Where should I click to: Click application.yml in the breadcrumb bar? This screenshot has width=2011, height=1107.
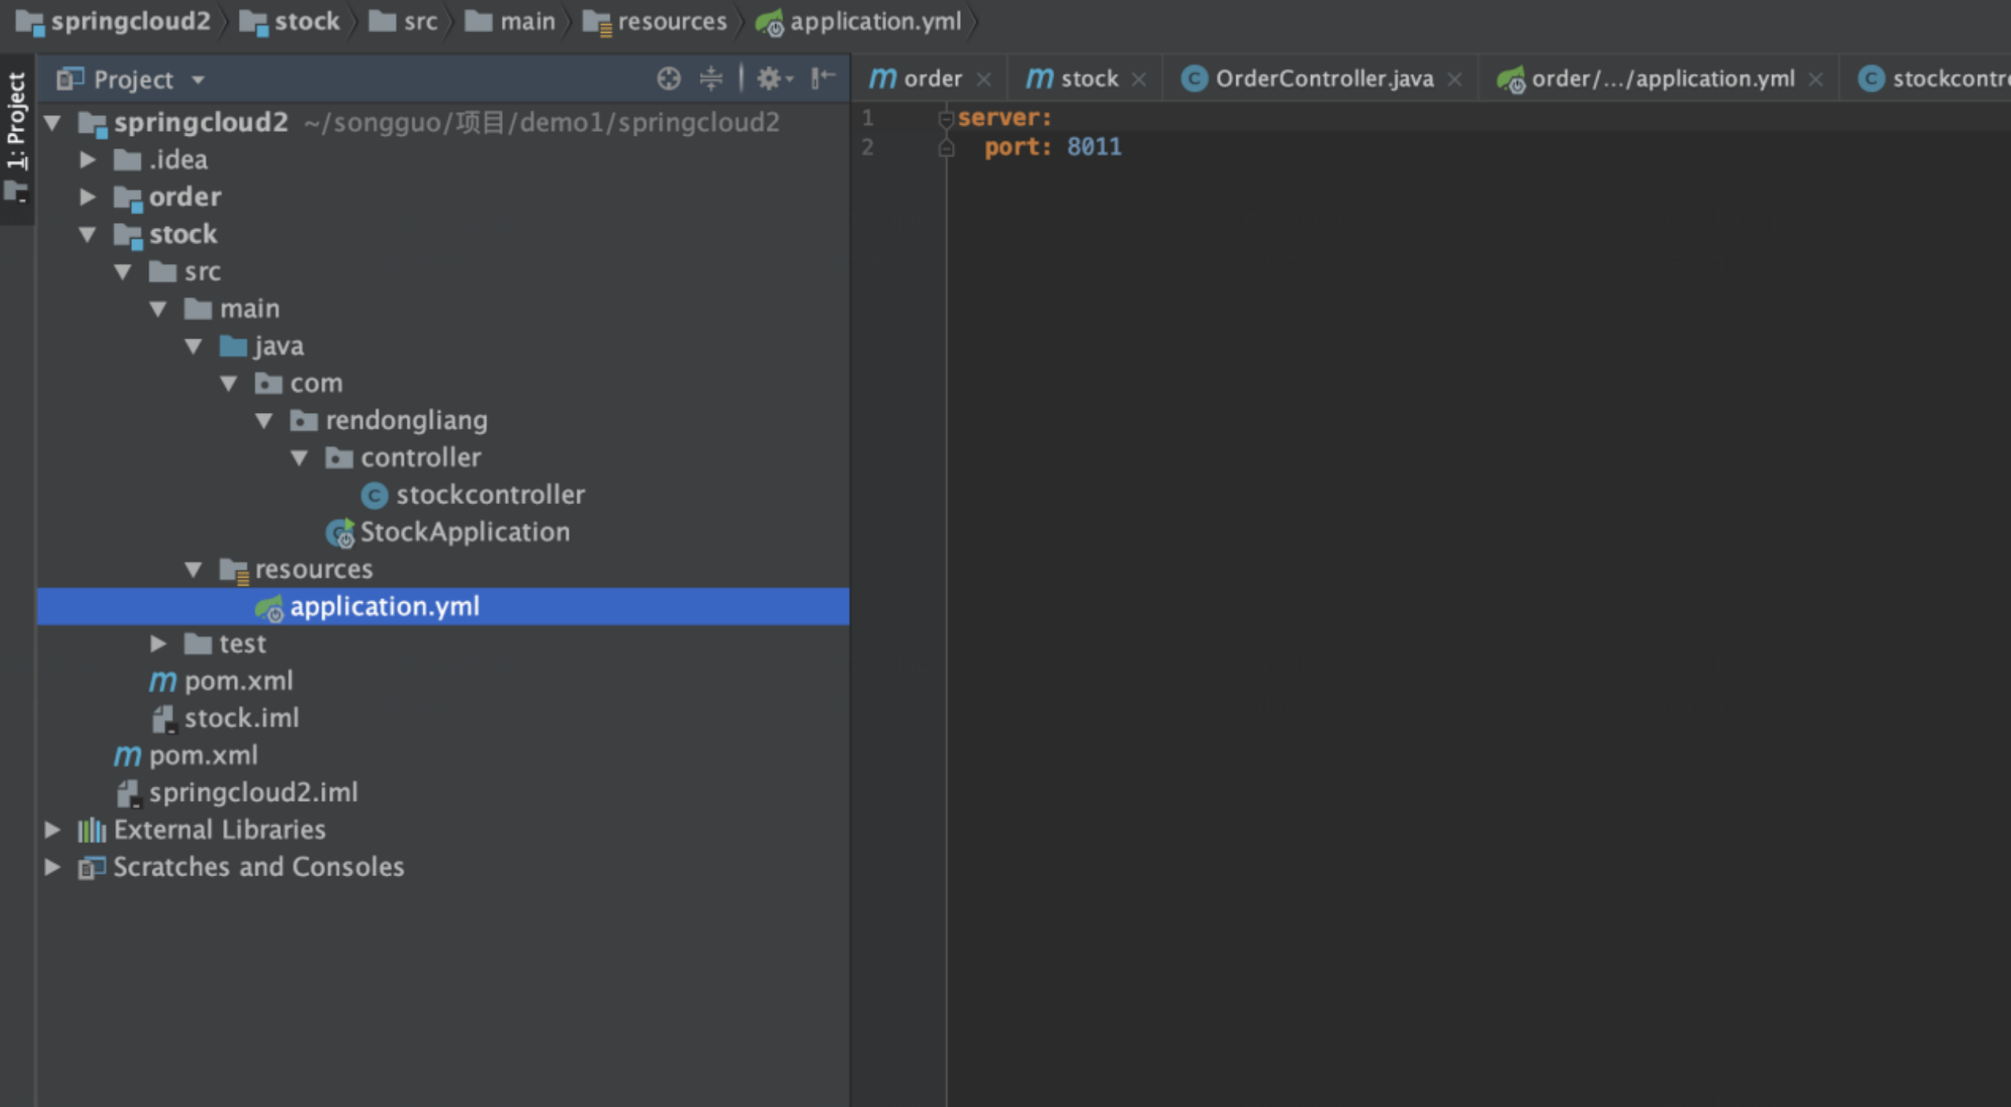(859, 21)
